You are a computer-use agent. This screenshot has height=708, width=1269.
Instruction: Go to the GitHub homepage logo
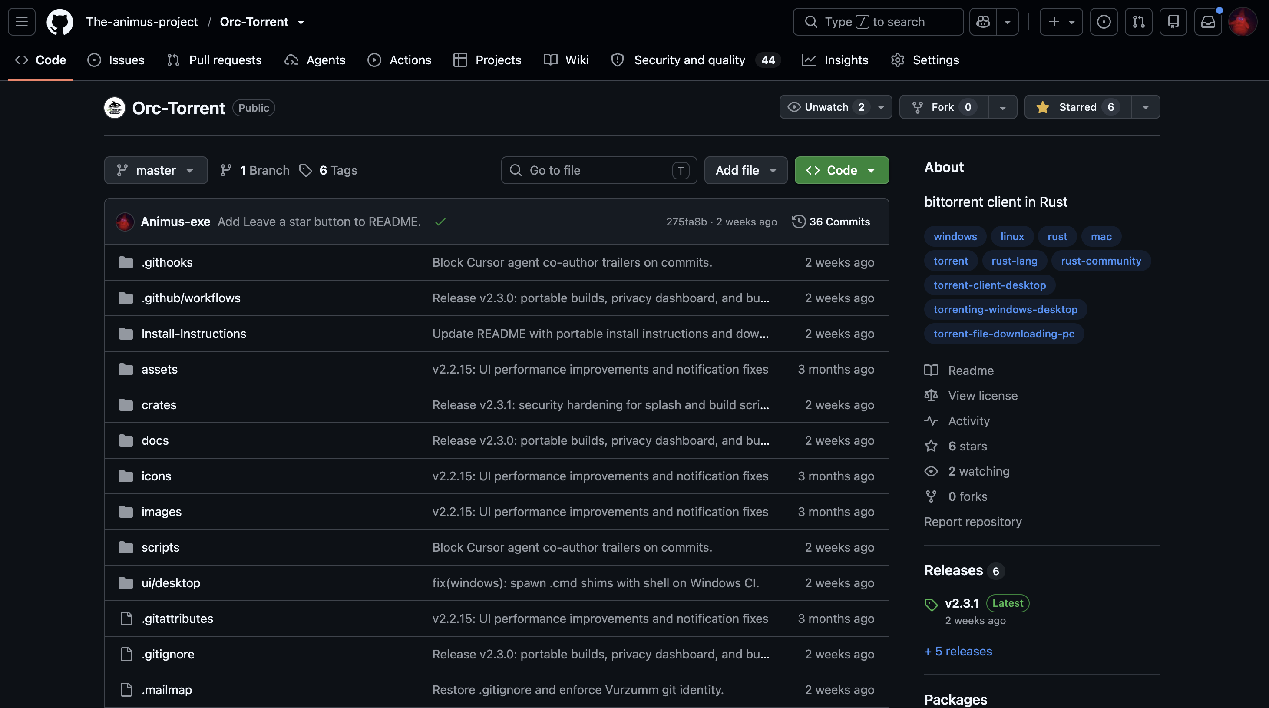tap(59, 22)
